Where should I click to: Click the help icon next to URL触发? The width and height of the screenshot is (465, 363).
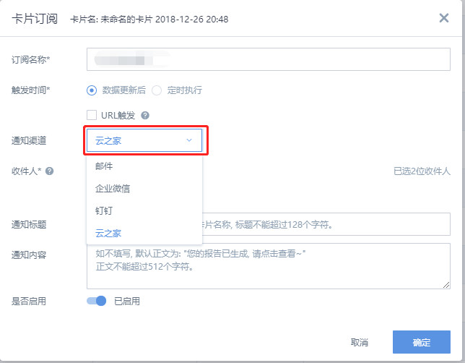145,115
